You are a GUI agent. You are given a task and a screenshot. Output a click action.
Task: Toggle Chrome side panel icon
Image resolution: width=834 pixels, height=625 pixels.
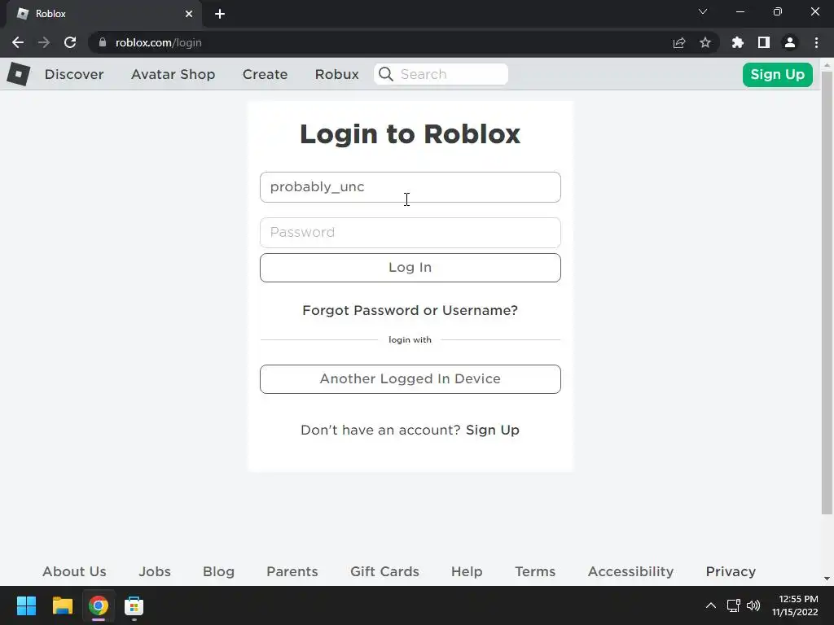pyautogui.click(x=764, y=42)
